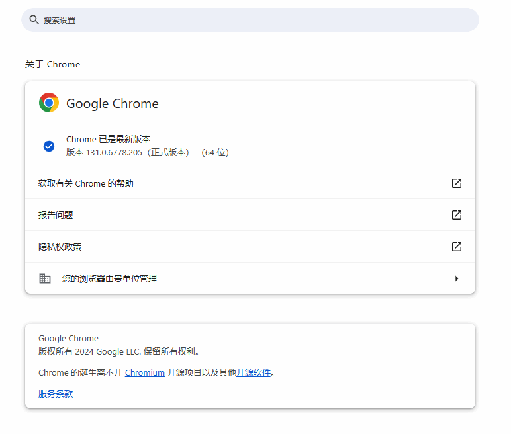Expand managed browser details via the arrow
The height and width of the screenshot is (434, 511).
456,279
